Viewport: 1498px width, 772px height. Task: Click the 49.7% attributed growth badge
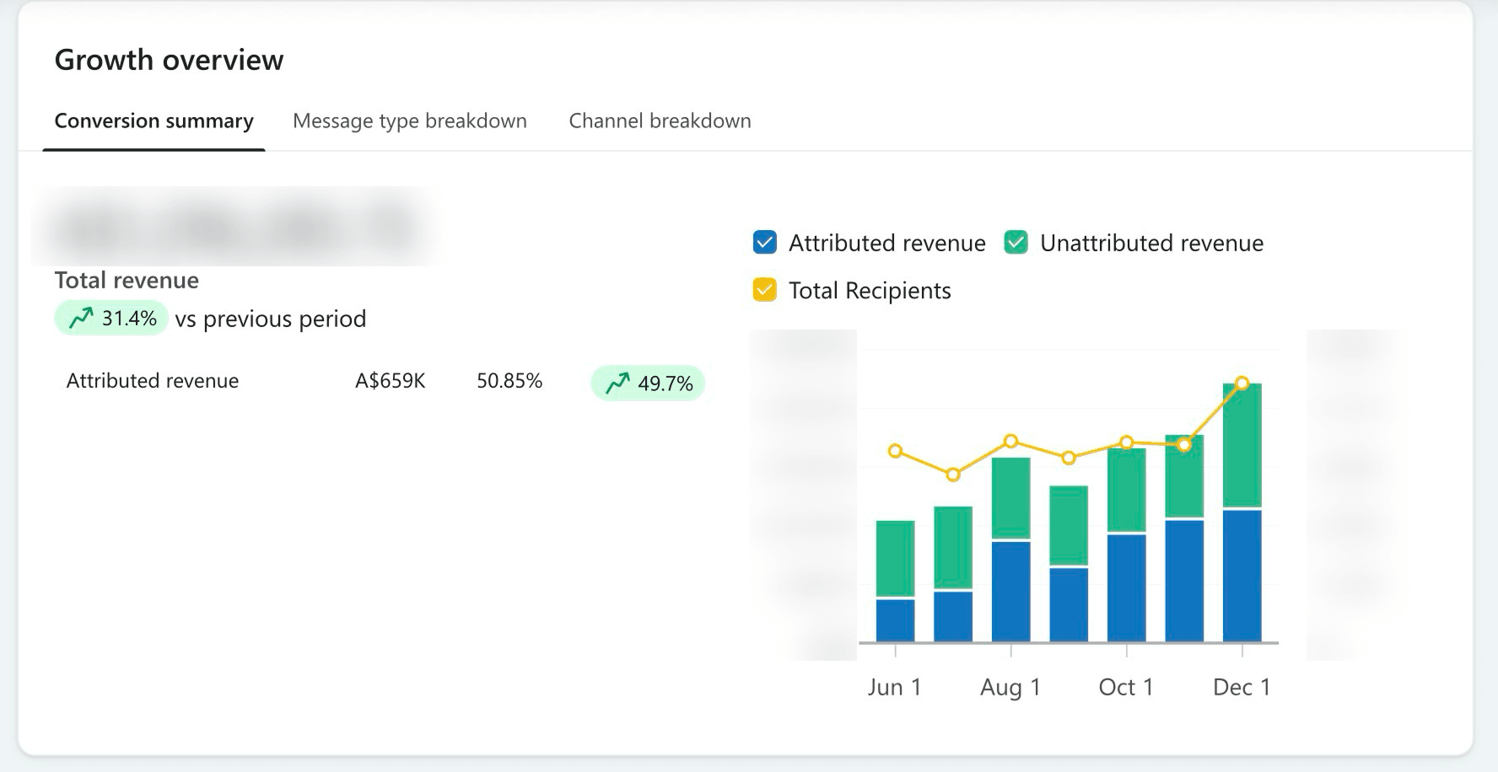(x=648, y=383)
